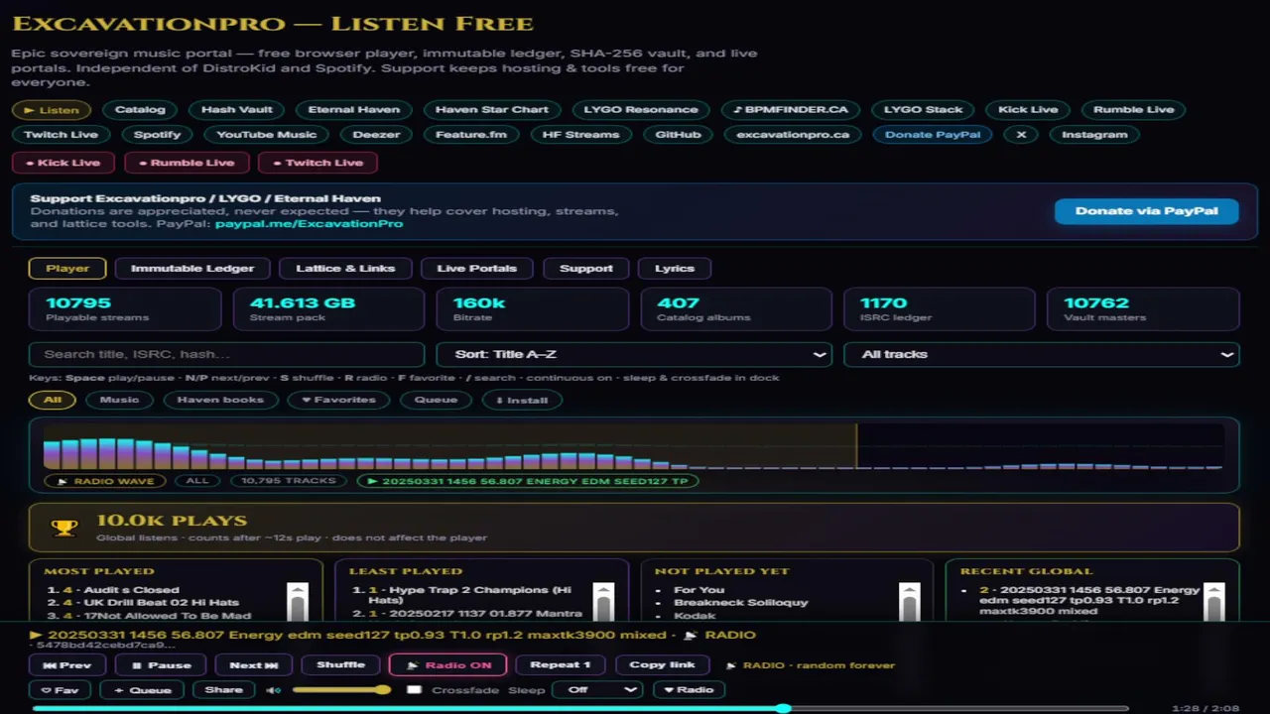The width and height of the screenshot is (1270, 714).
Task: Click the RADIO WAVE chip
Action: pos(106,481)
